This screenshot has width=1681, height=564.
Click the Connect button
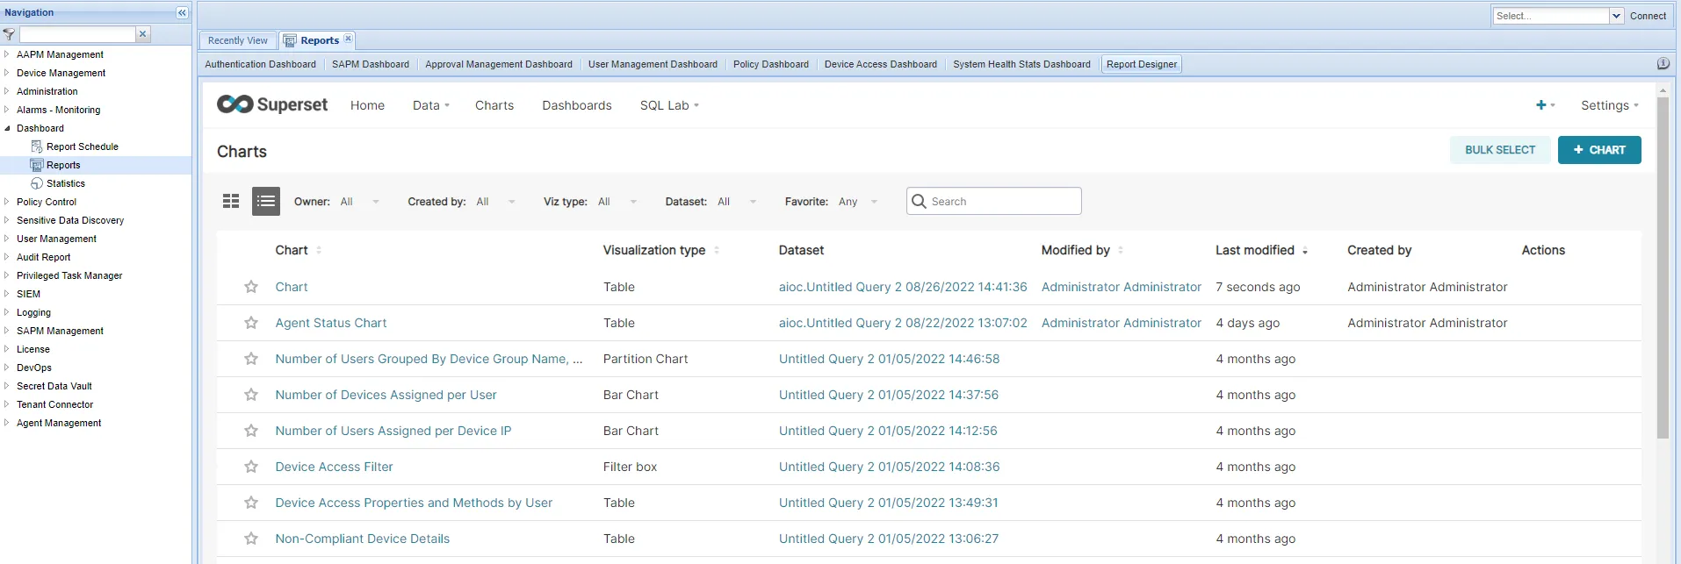(1648, 16)
